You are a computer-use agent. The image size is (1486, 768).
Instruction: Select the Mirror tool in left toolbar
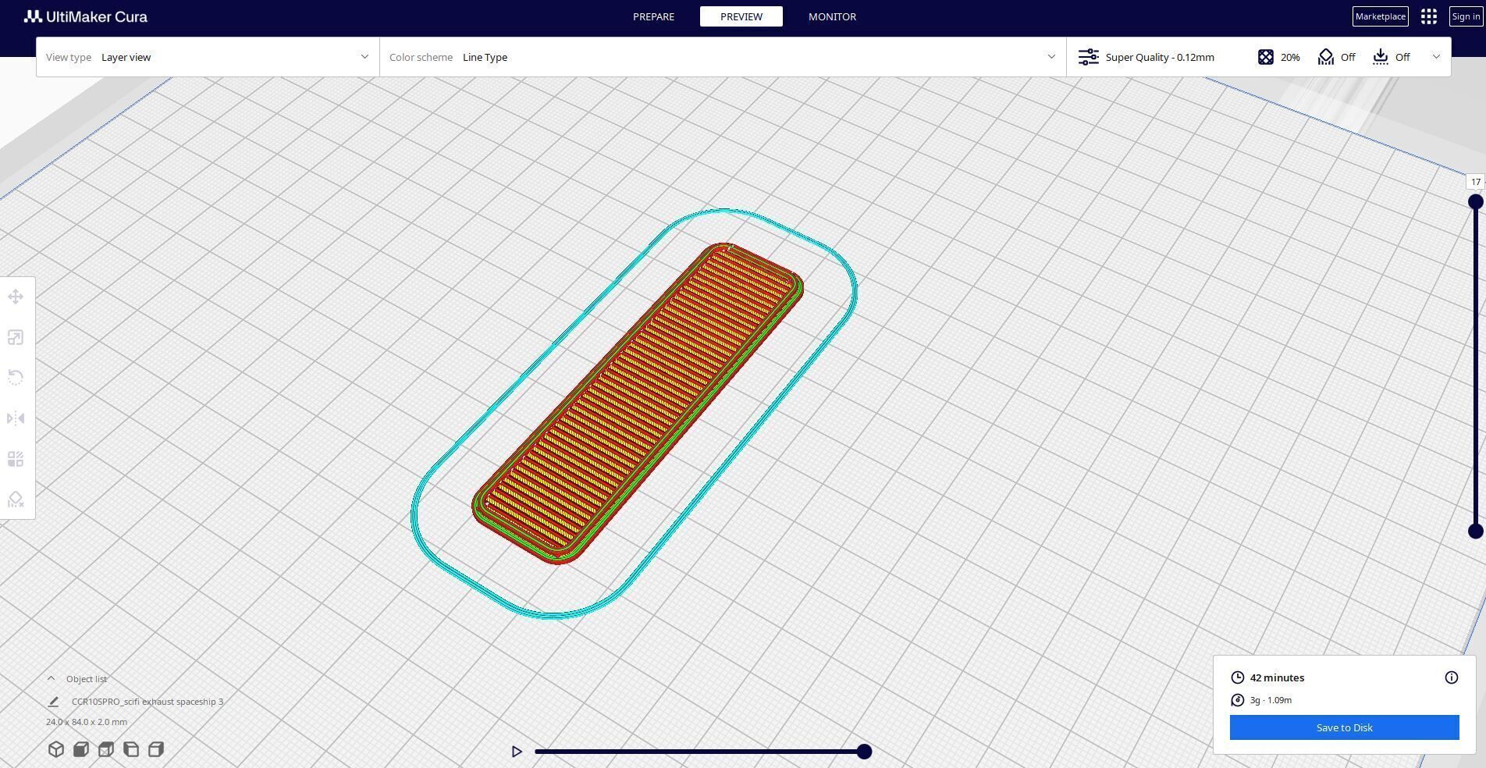tap(16, 418)
